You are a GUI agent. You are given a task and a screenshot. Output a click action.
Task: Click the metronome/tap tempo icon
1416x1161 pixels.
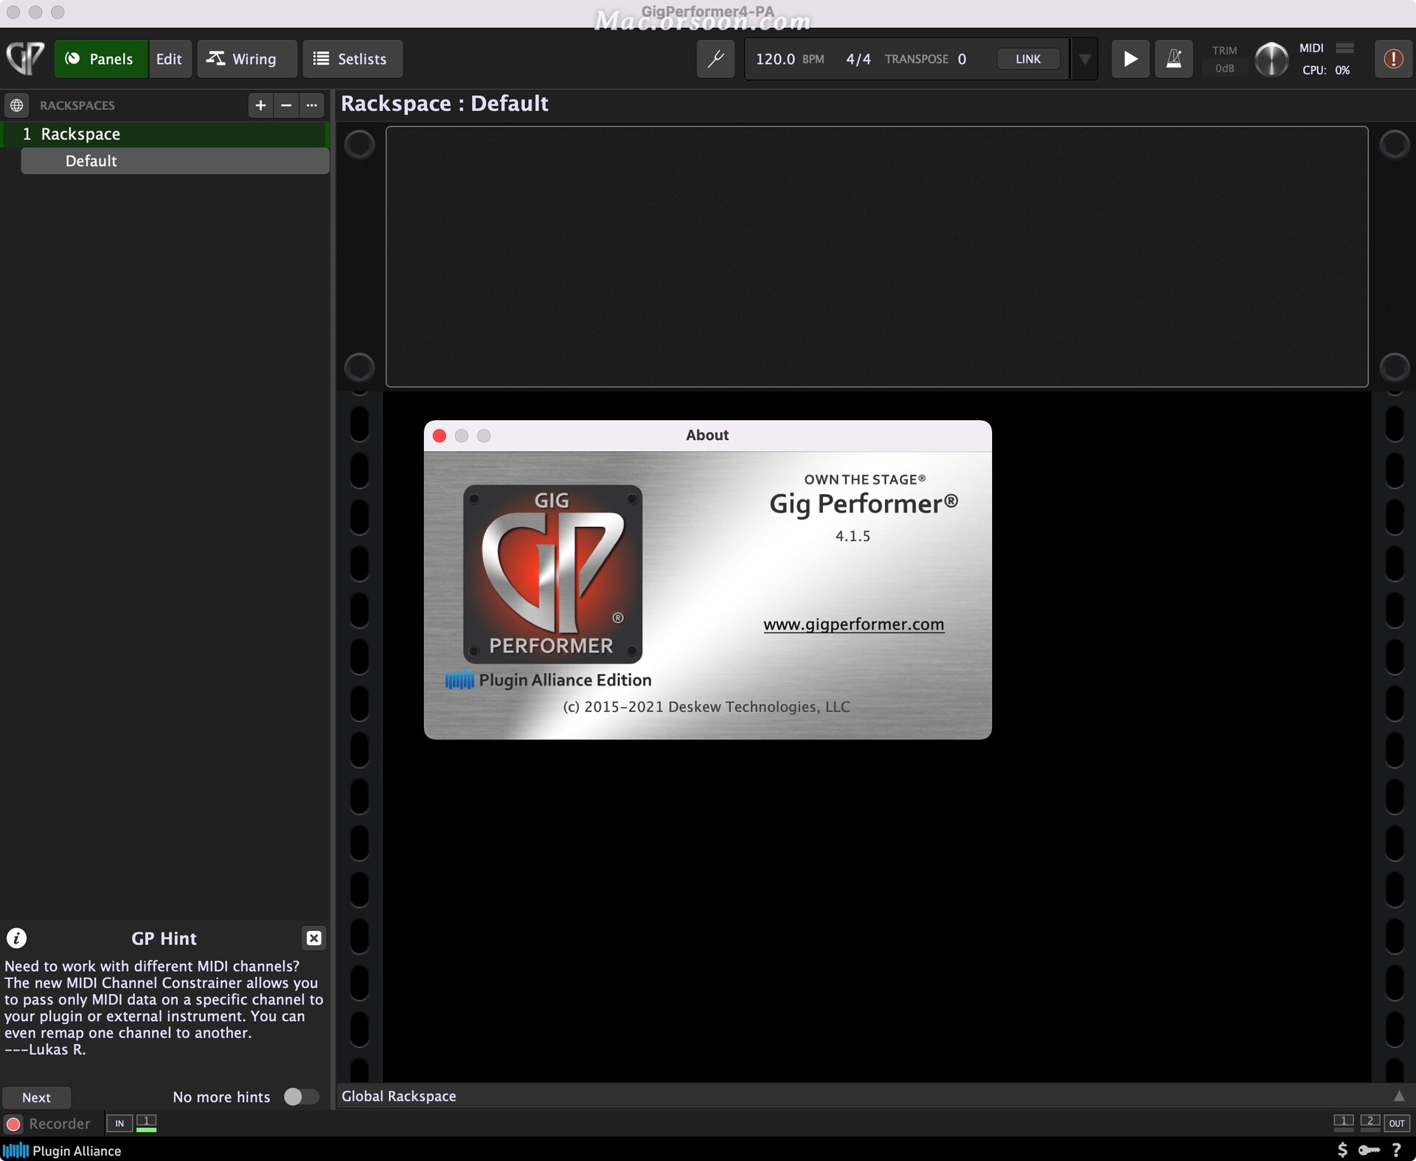[x=1173, y=57]
